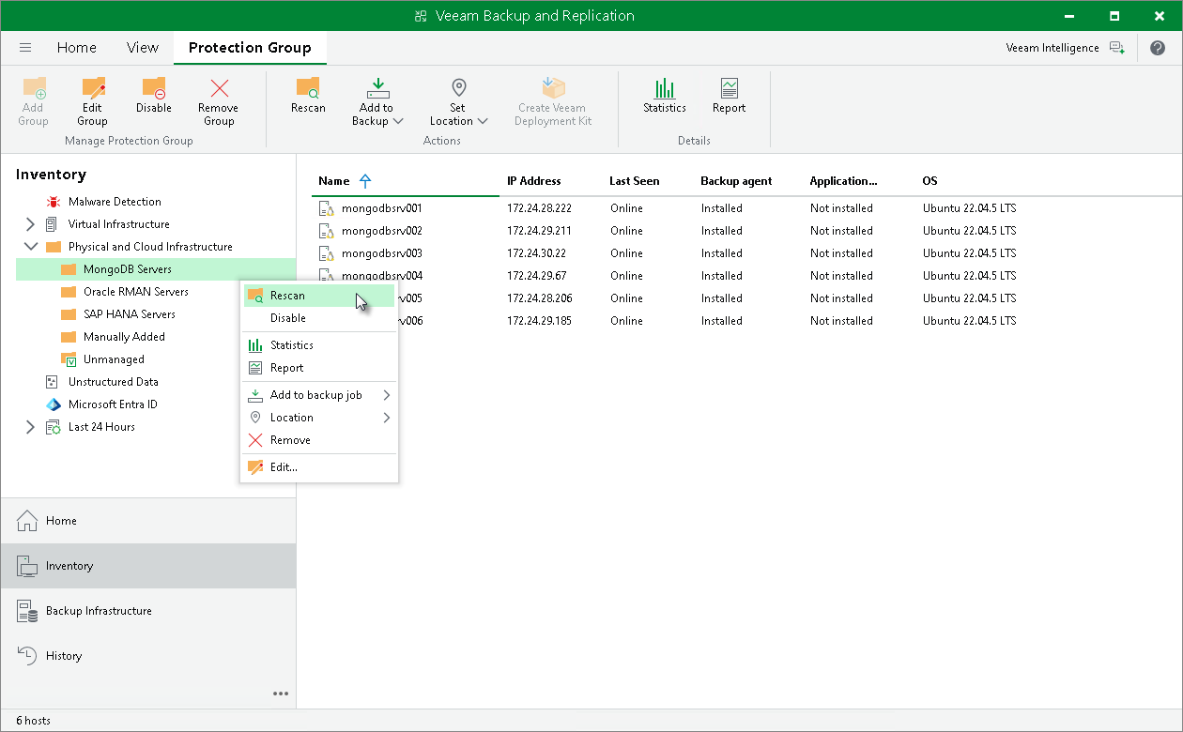Switch to the View ribbon tab
The width and height of the screenshot is (1183, 732).
143,48
